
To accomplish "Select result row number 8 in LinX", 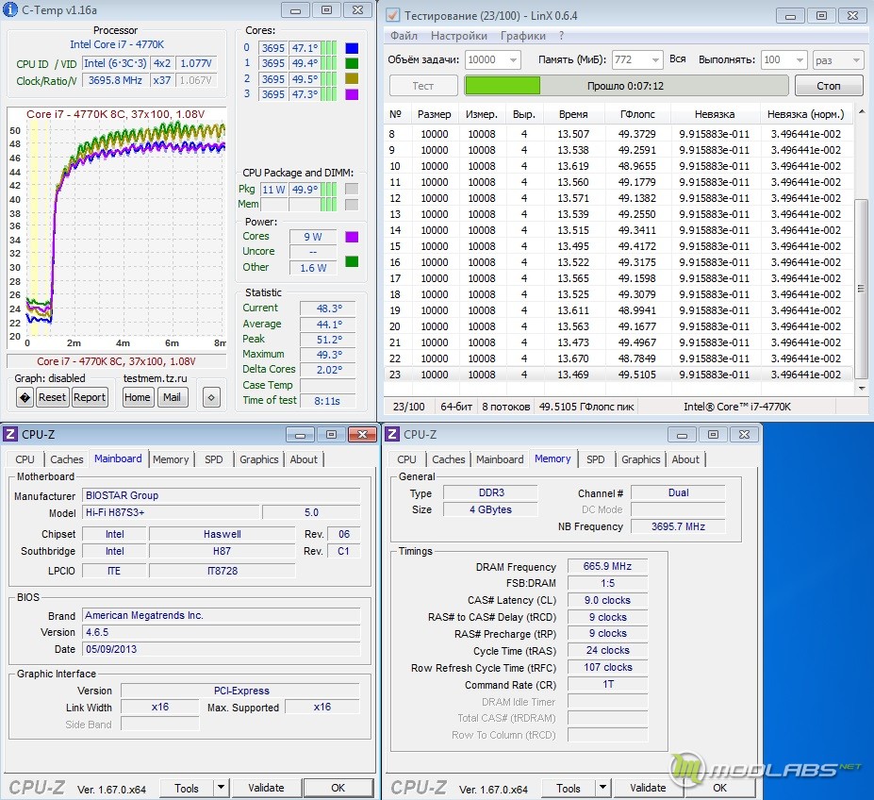I will pos(618,134).
